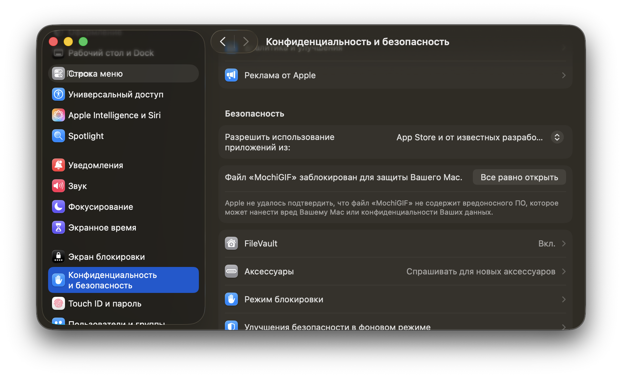Click the Рабочий стол и Dock icon
622x378 pixels.
click(58, 53)
